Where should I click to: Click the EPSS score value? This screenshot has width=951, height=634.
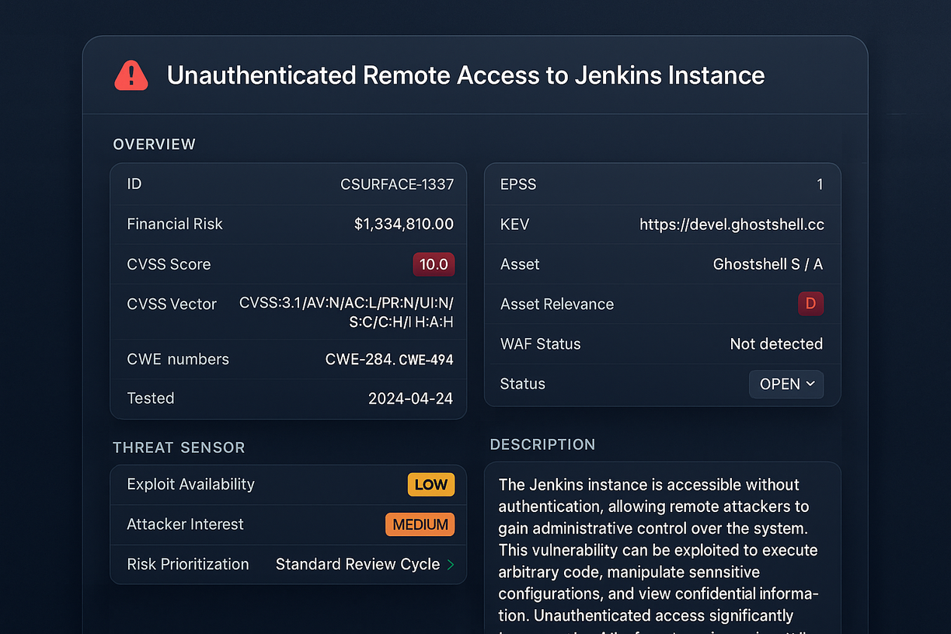pyautogui.click(x=819, y=184)
